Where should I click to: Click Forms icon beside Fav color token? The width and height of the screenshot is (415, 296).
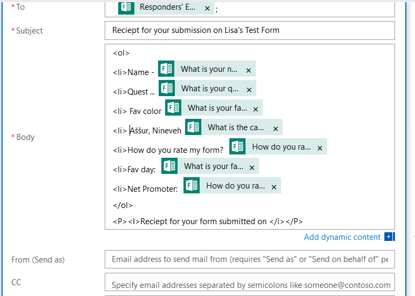pos(173,107)
